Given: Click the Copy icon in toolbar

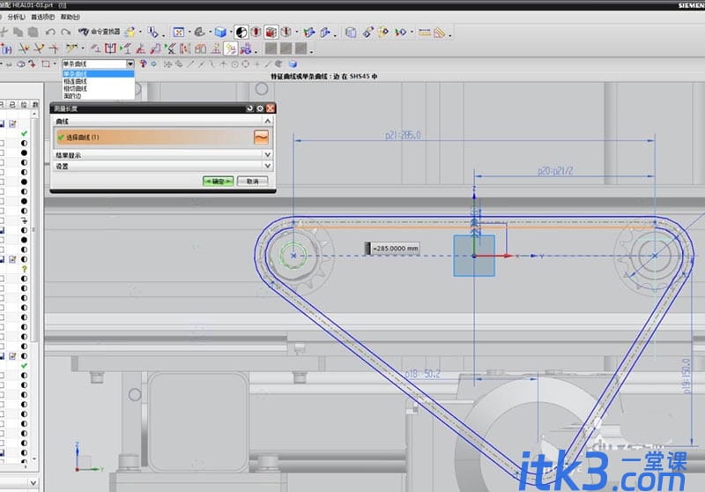Looking at the screenshot, I should click(x=18, y=32).
